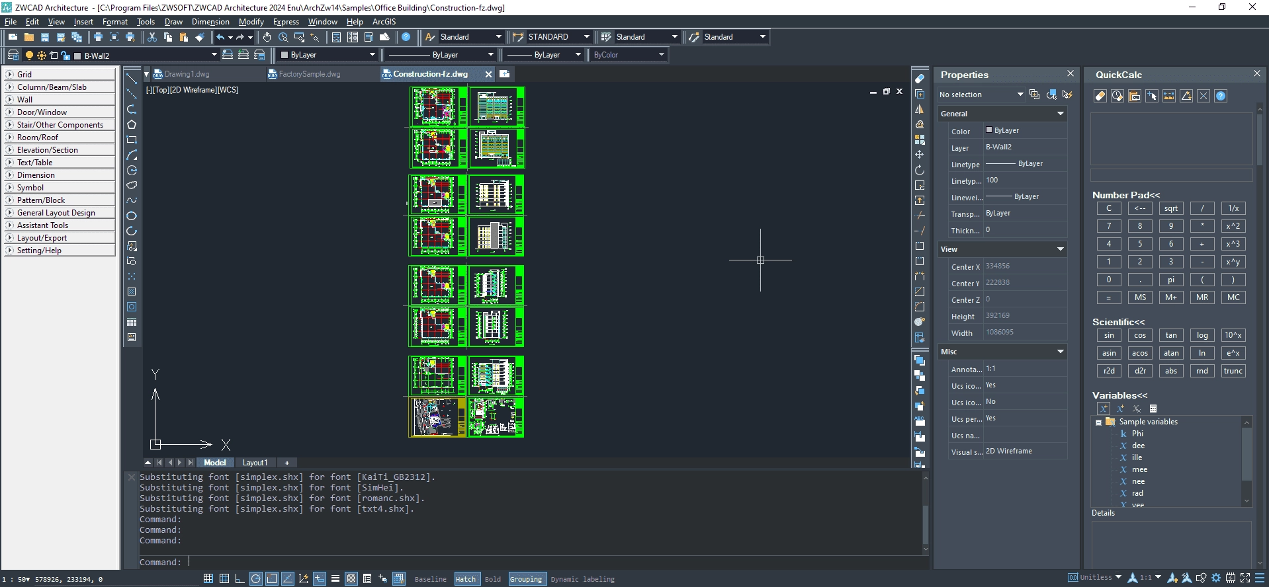Select the Table tool in draw toolbar
Image resolution: width=1269 pixels, height=587 pixels.
(132, 322)
